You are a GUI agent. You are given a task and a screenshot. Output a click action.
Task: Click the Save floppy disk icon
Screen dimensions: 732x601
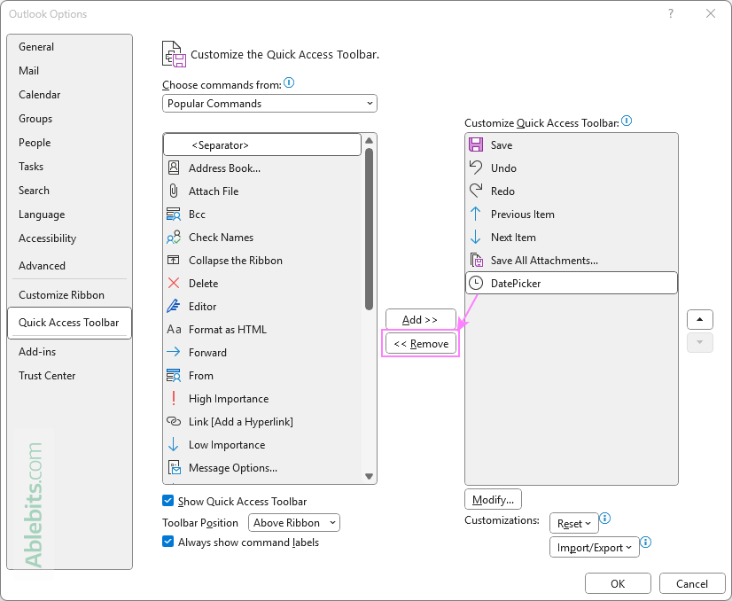coord(476,144)
